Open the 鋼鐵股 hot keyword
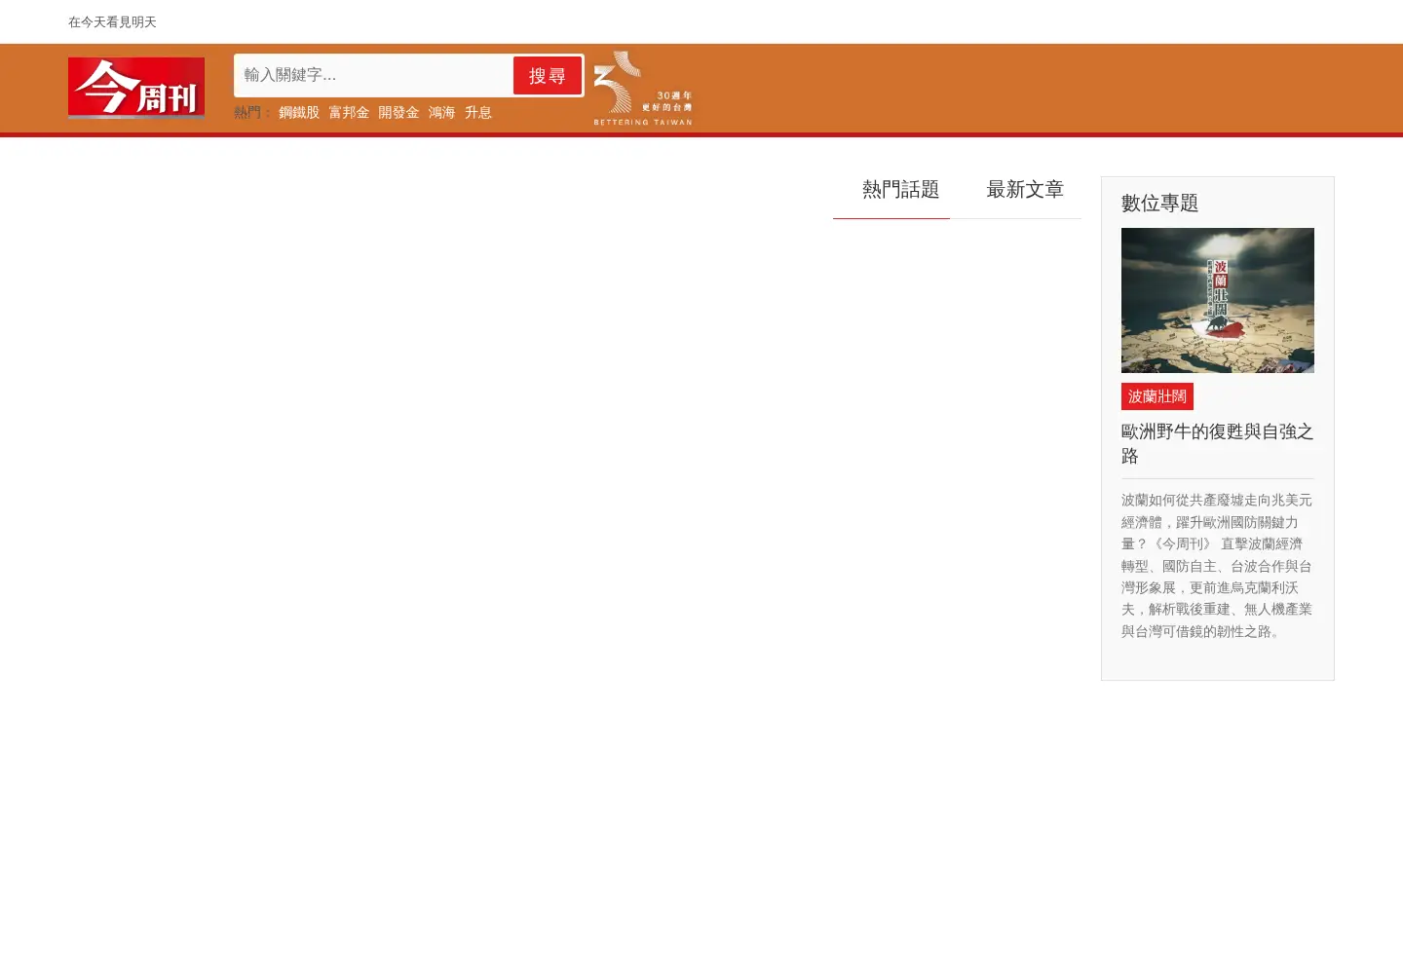Image resolution: width=1403 pixels, height=974 pixels. point(299,113)
